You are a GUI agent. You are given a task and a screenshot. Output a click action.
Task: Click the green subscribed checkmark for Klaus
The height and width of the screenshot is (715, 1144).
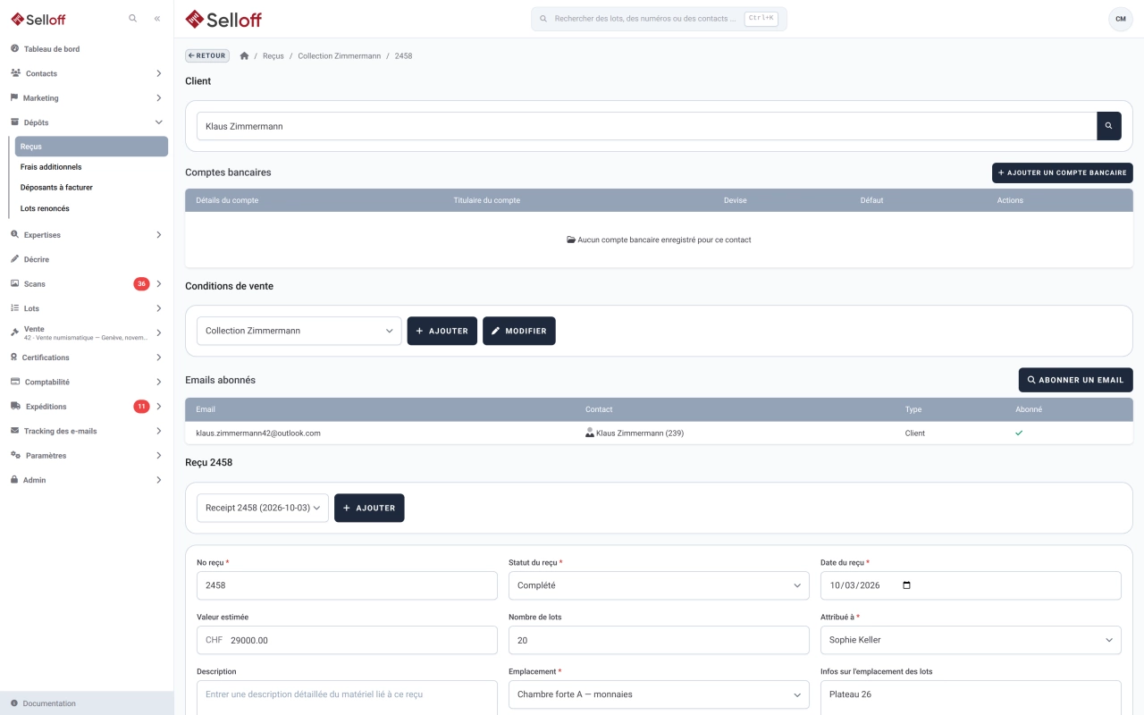1019,433
